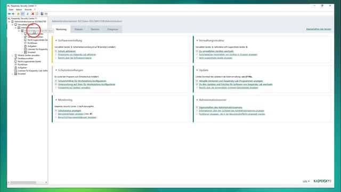Click icon next to Schutzstatus anzeigen

(56, 110)
